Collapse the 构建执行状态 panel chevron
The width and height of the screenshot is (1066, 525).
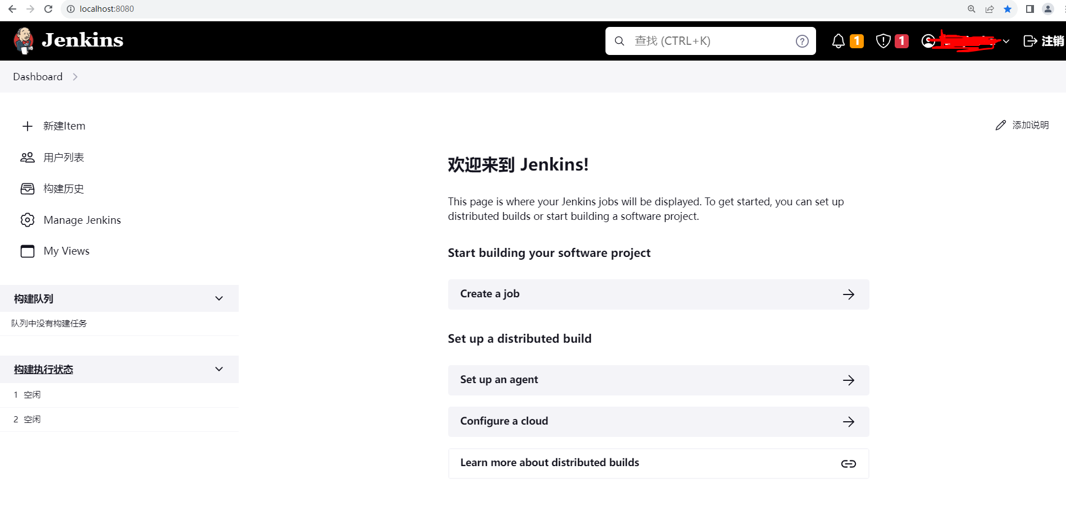[219, 369]
